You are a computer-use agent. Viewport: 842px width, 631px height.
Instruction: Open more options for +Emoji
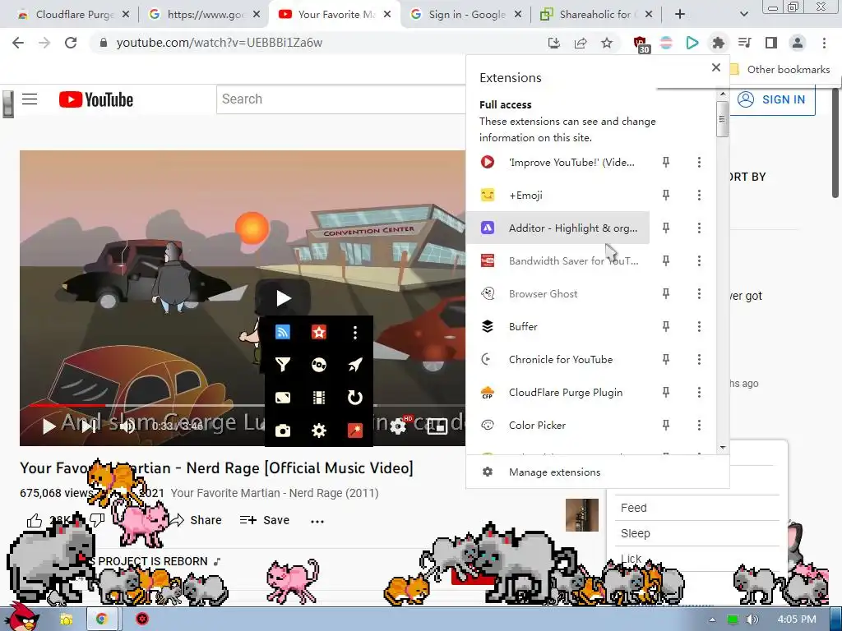pos(699,195)
